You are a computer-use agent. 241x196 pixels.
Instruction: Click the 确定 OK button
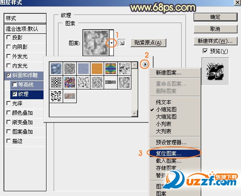click(215, 17)
